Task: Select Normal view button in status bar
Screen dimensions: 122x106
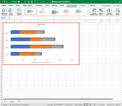Action: (86, 105)
